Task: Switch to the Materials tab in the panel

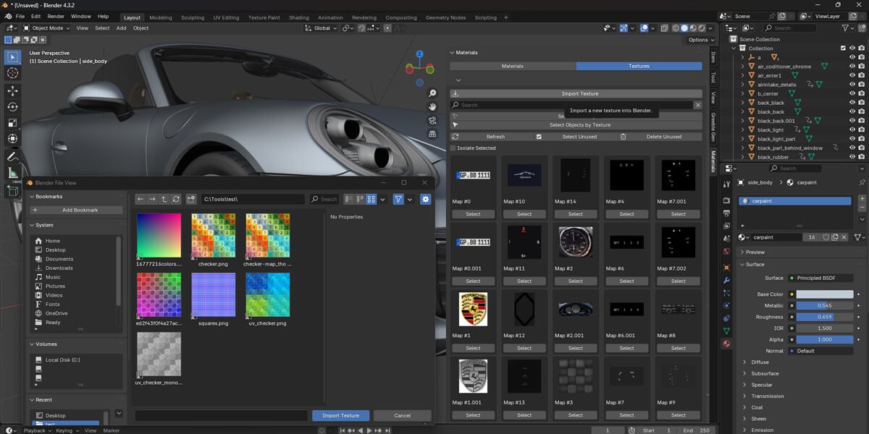Action: coord(513,66)
